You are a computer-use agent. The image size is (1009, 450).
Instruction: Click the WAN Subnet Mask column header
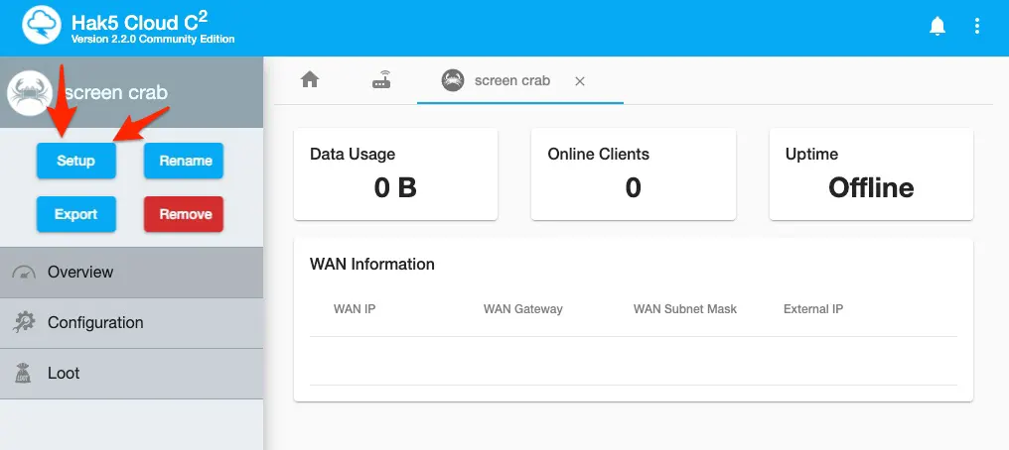click(x=685, y=309)
